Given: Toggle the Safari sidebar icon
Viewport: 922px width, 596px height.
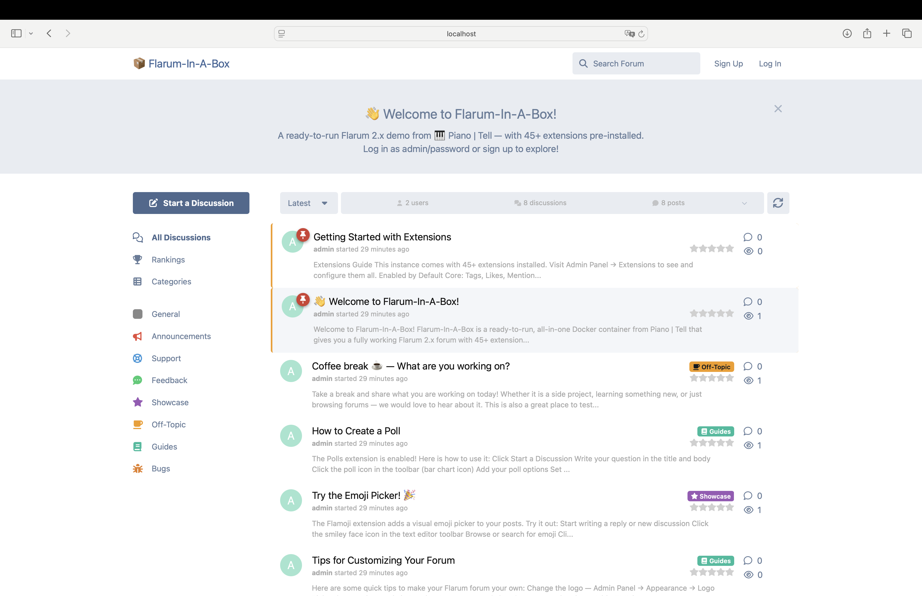Looking at the screenshot, I should (16, 33).
